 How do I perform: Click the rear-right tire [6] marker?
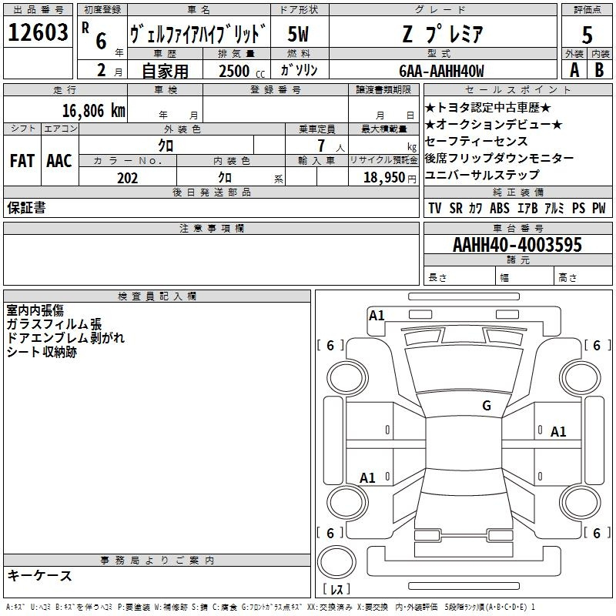(x=597, y=533)
